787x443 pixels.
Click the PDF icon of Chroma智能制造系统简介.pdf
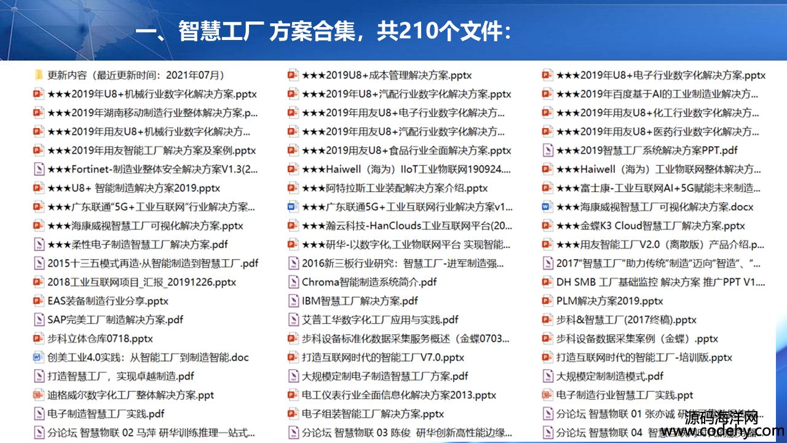point(293,282)
